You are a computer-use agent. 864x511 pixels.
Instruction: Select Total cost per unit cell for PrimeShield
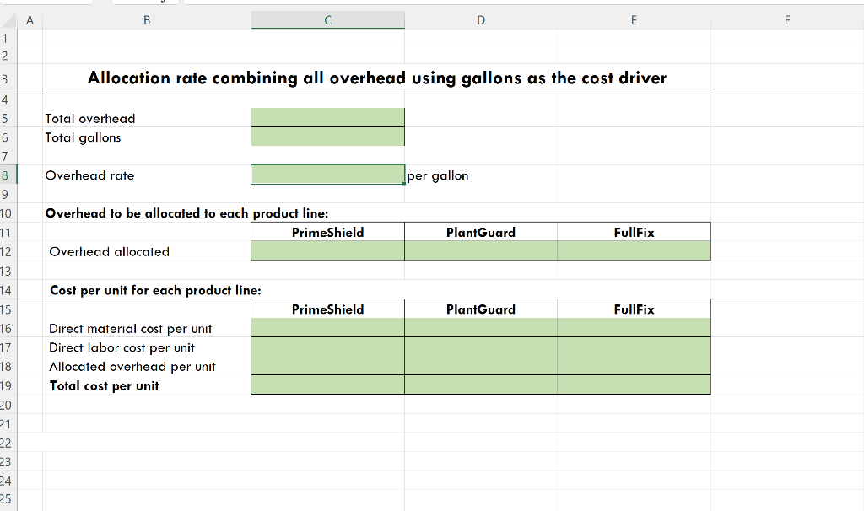pyautogui.click(x=328, y=385)
